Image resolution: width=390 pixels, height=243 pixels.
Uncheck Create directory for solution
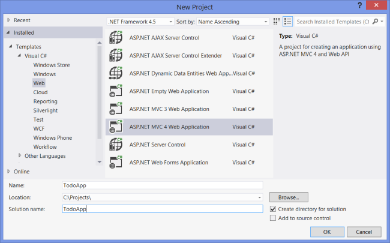(x=273, y=209)
